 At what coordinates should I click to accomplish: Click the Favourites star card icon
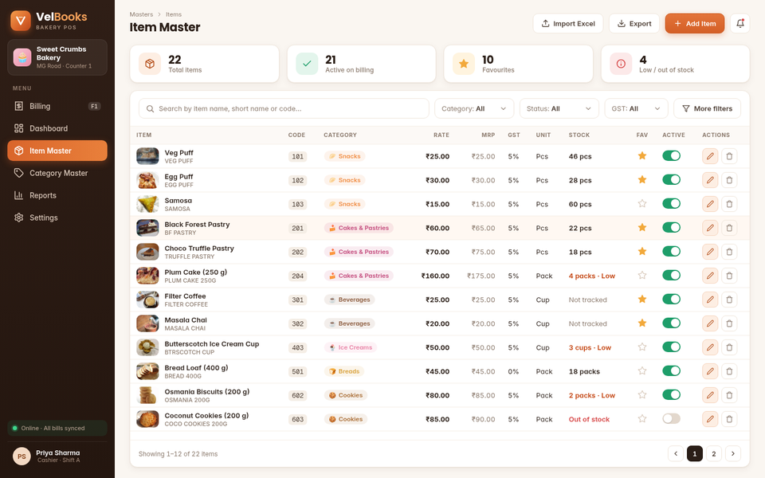[x=464, y=64]
